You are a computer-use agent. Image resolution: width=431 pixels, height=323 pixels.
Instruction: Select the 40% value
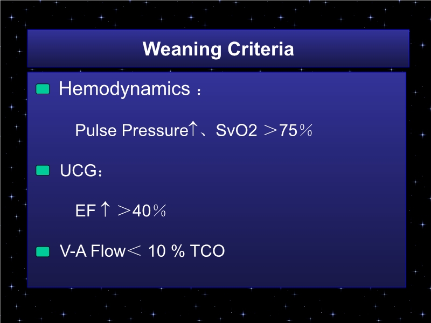coord(149,211)
